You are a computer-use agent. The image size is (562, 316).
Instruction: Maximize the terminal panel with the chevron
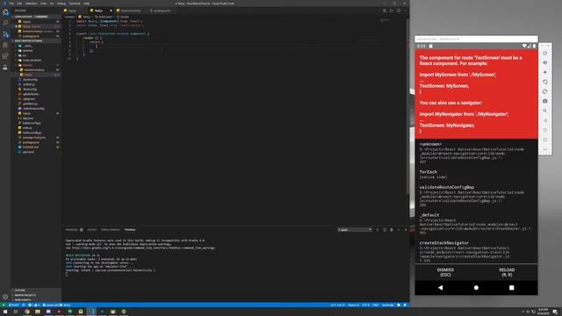click(399, 230)
